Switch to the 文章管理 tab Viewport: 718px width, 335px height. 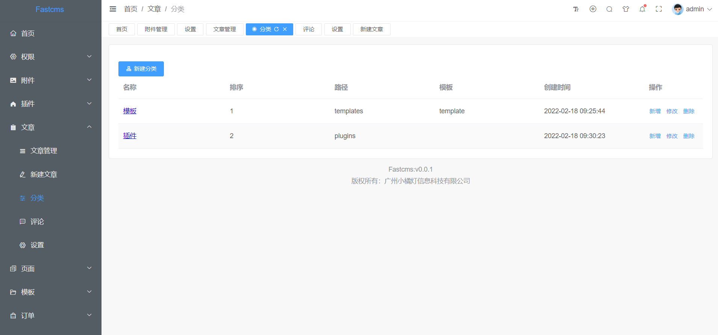click(225, 29)
